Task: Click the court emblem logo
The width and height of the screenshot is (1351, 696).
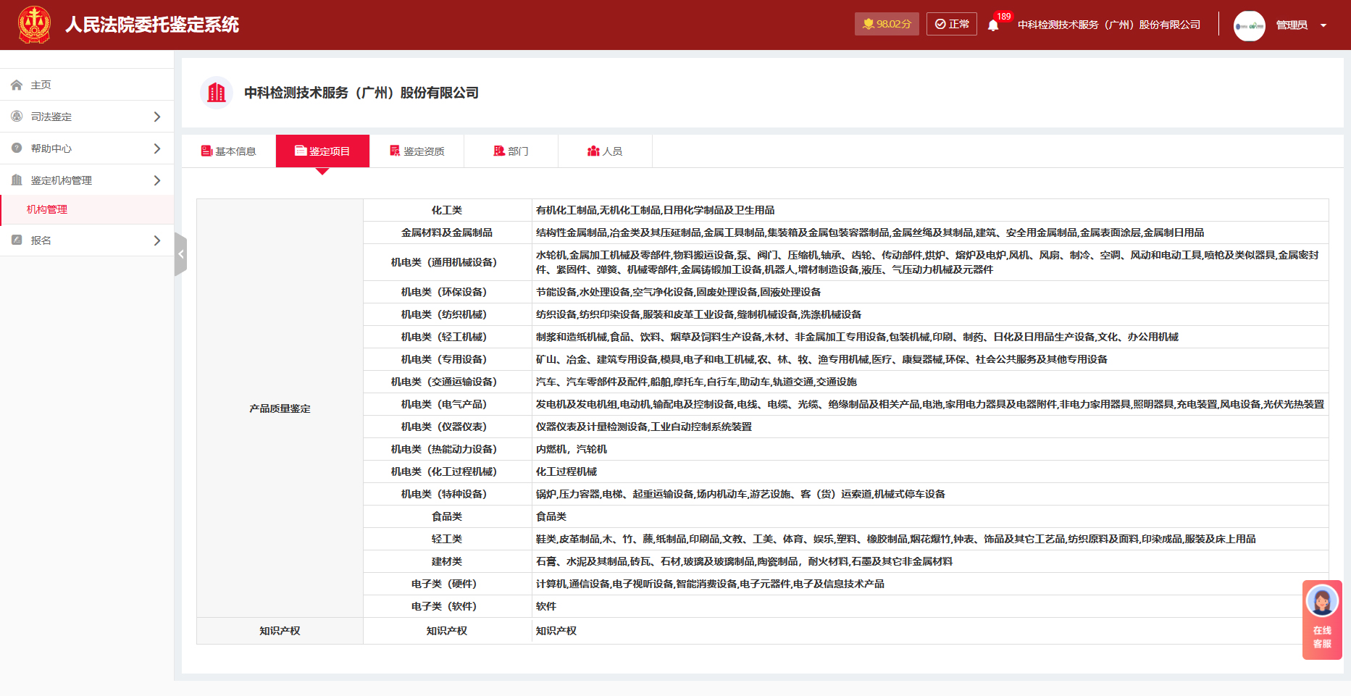Action: pyautogui.click(x=34, y=25)
